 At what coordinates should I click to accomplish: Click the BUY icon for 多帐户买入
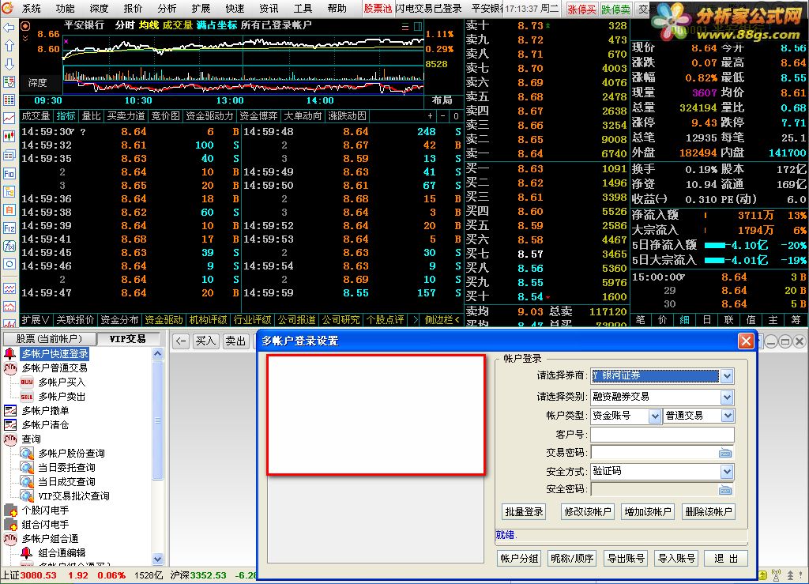pos(27,382)
